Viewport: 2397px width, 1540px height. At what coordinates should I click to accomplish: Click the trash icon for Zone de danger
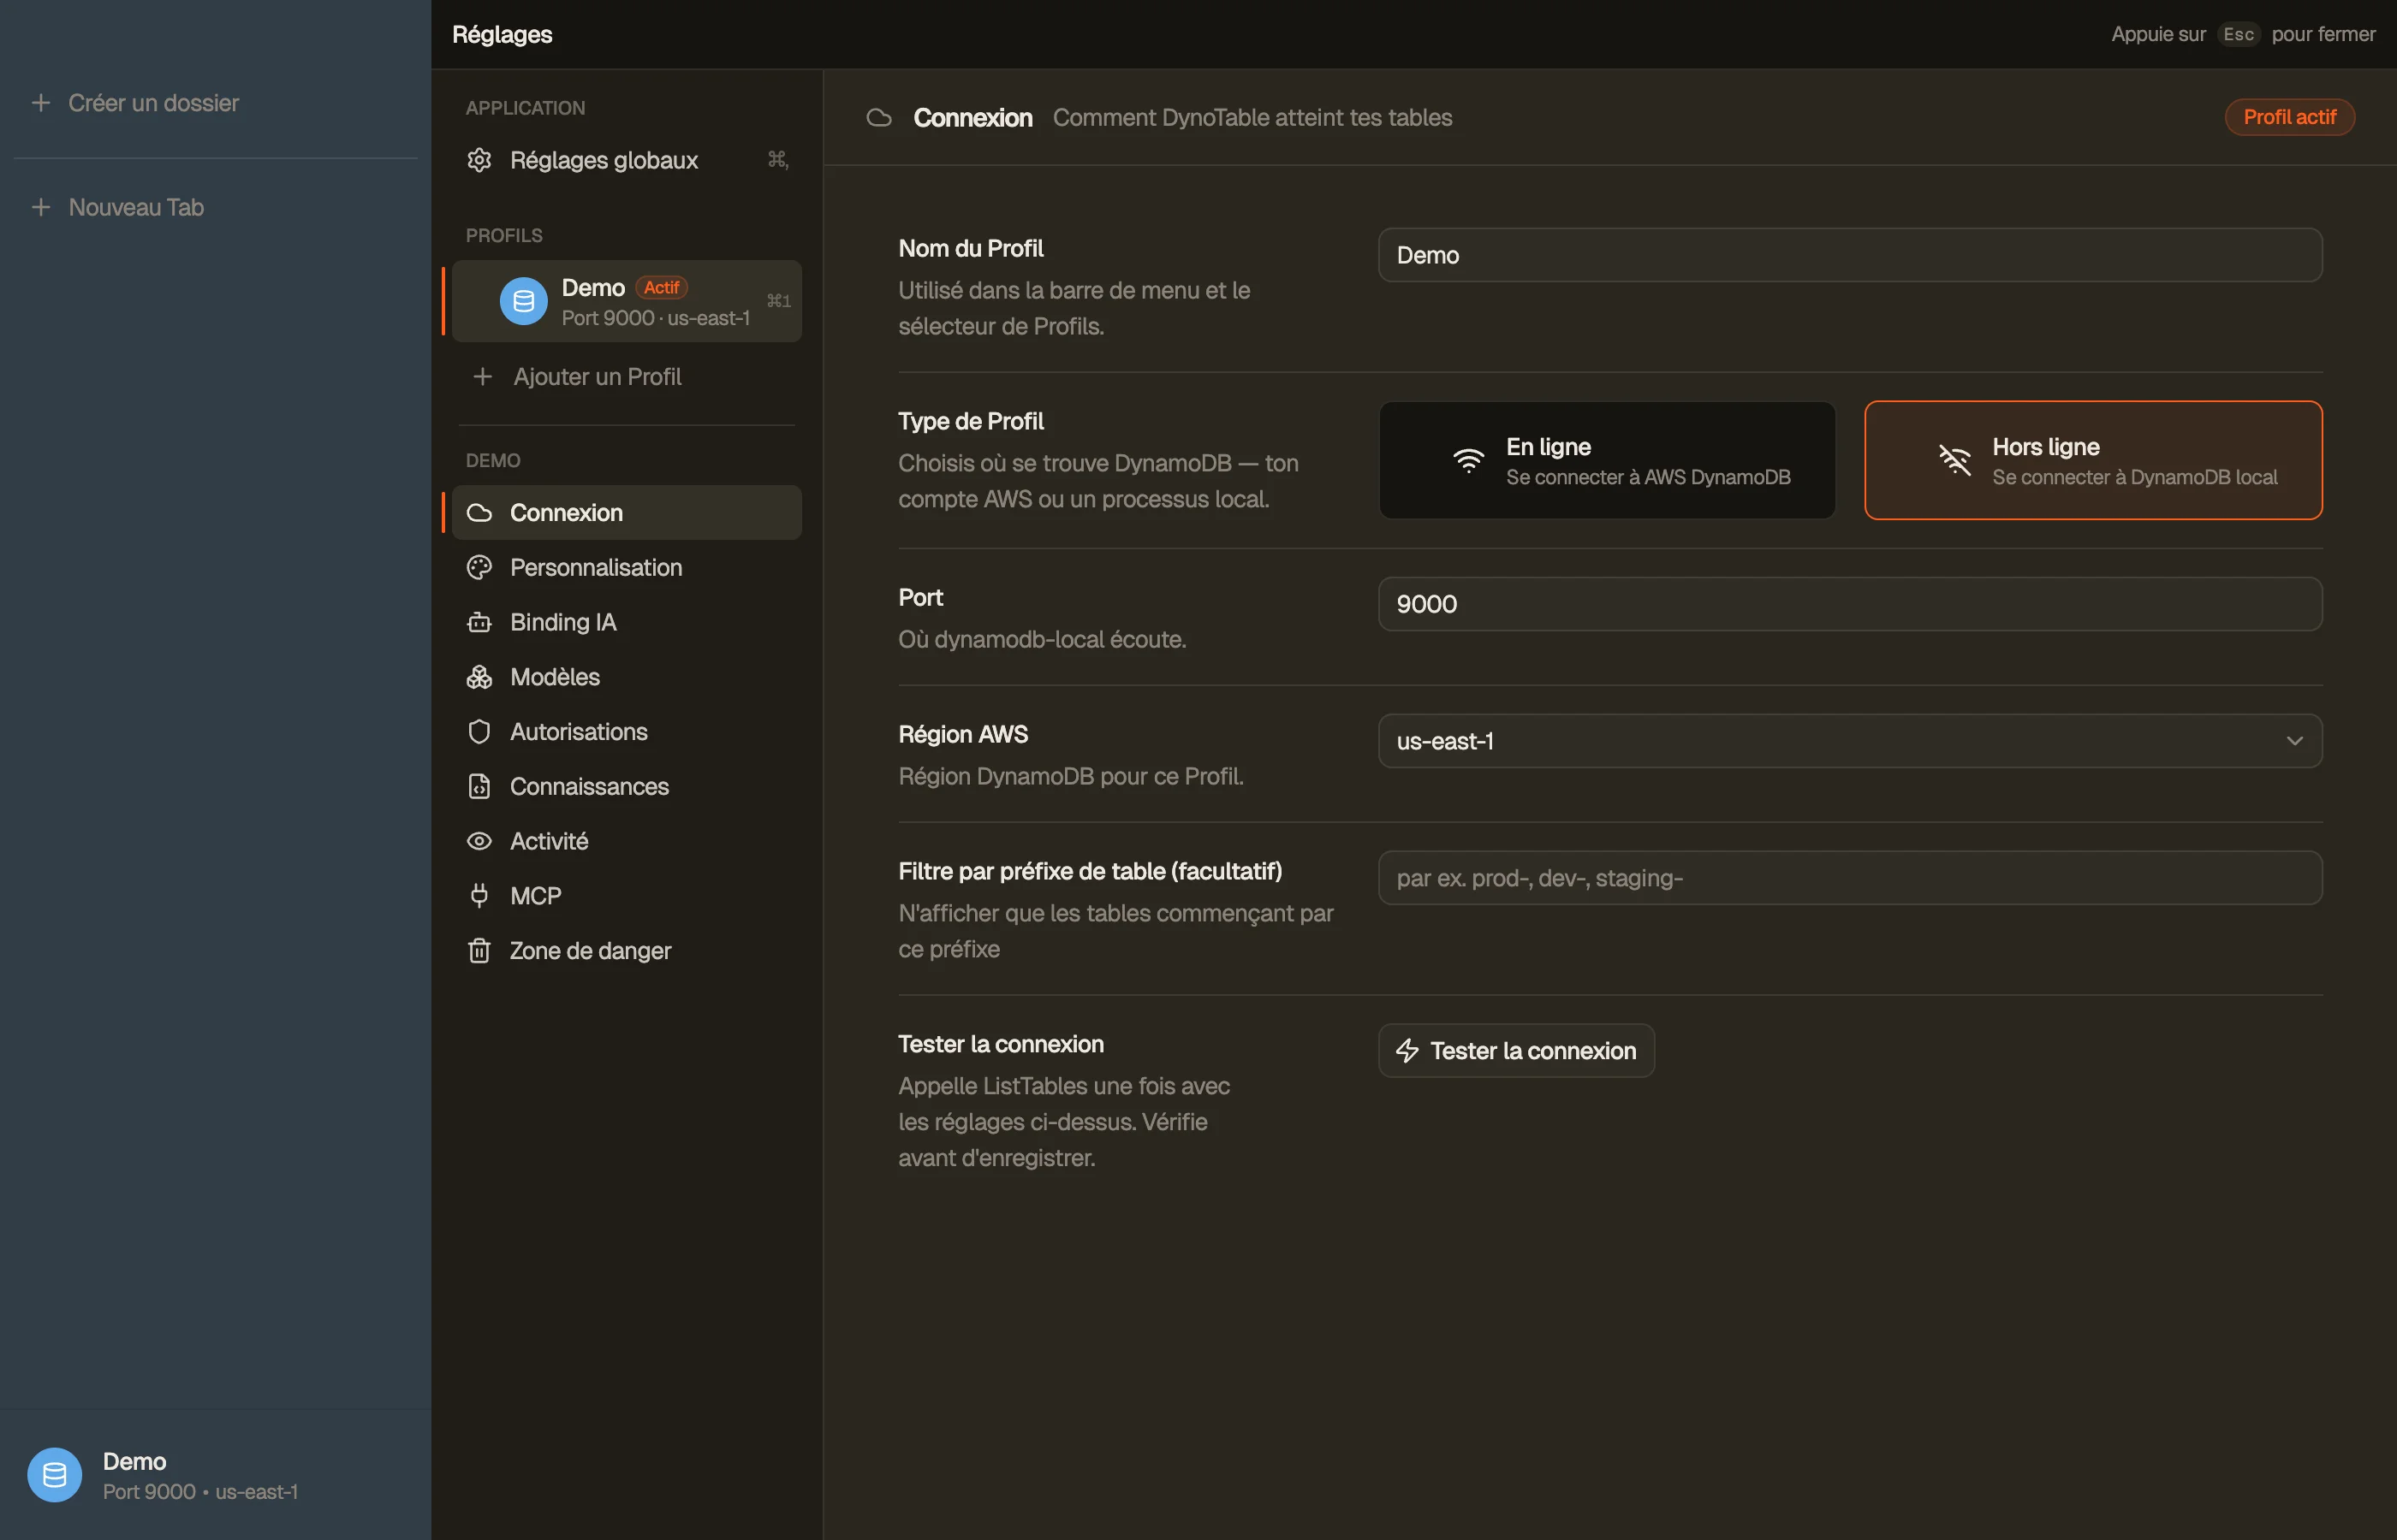click(x=479, y=951)
